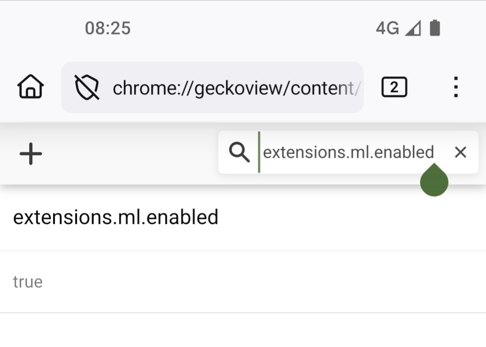Screen dimensions: 486x347
Task: Tap the cellular signal strength icon
Action: pyautogui.click(x=413, y=29)
